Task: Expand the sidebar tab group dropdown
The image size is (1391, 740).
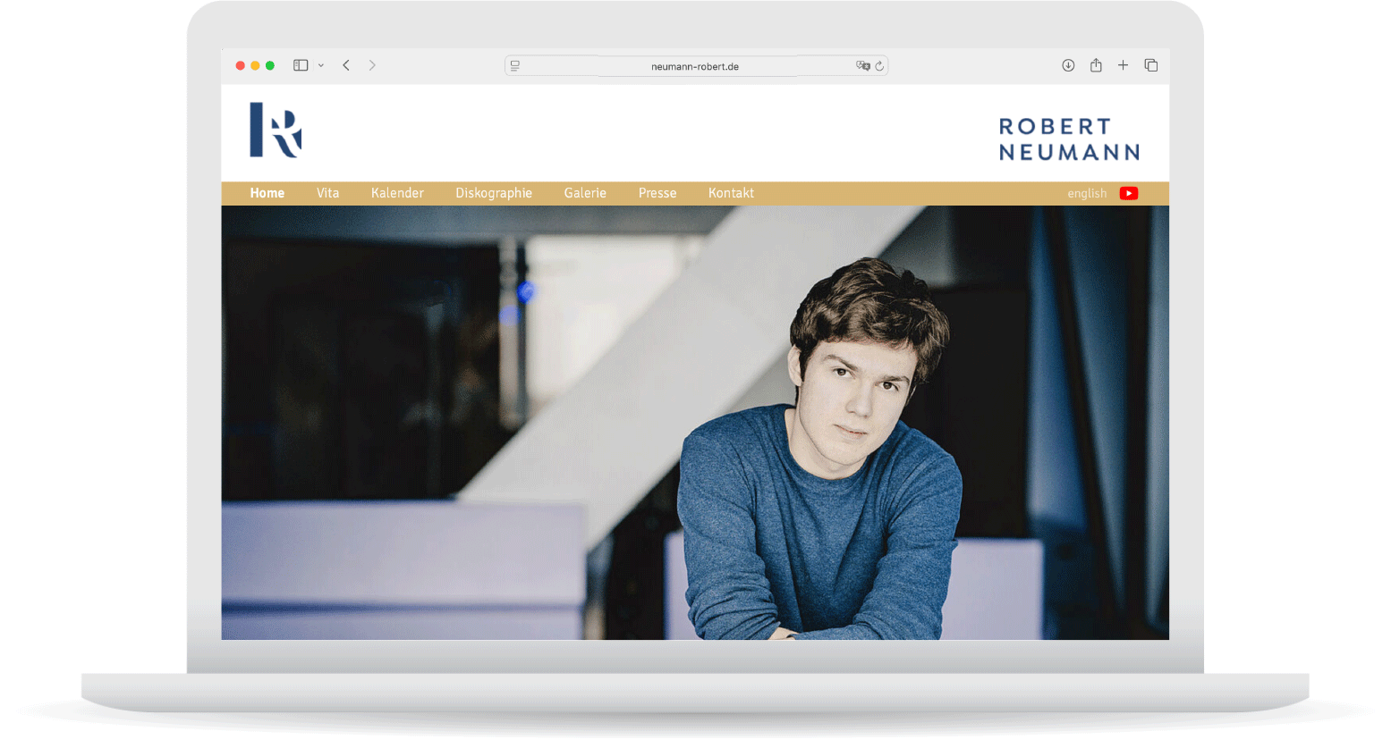Action: pyautogui.click(x=321, y=65)
